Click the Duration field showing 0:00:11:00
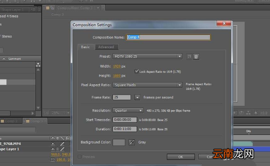Screen dimensions: 270x166 125,129
